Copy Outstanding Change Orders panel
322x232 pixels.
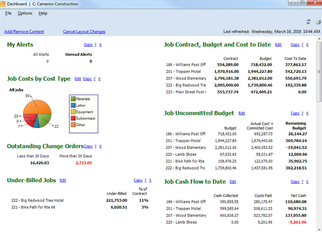click(x=88, y=146)
